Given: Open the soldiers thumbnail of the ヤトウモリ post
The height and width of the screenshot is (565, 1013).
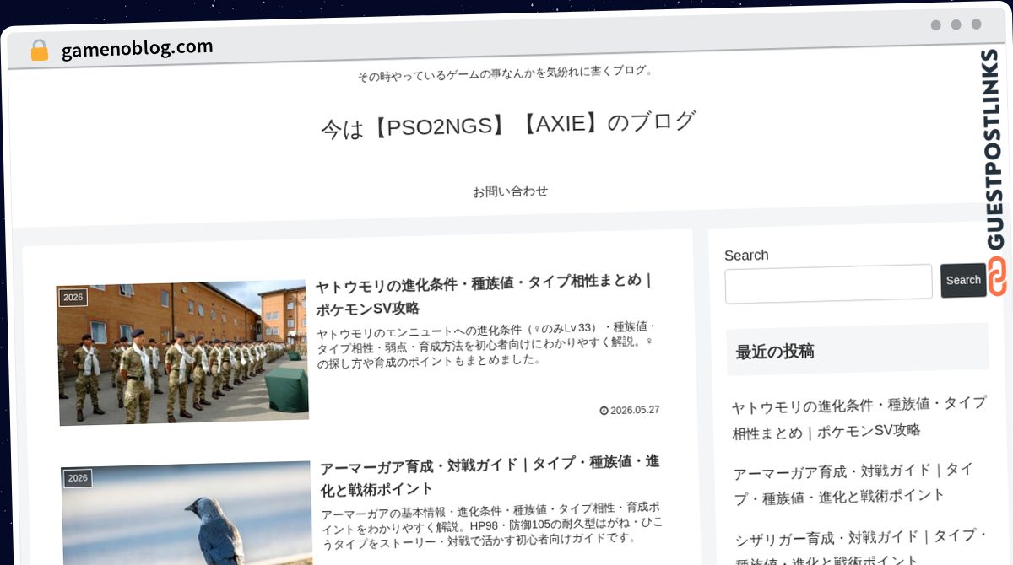Looking at the screenshot, I should point(182,352).
